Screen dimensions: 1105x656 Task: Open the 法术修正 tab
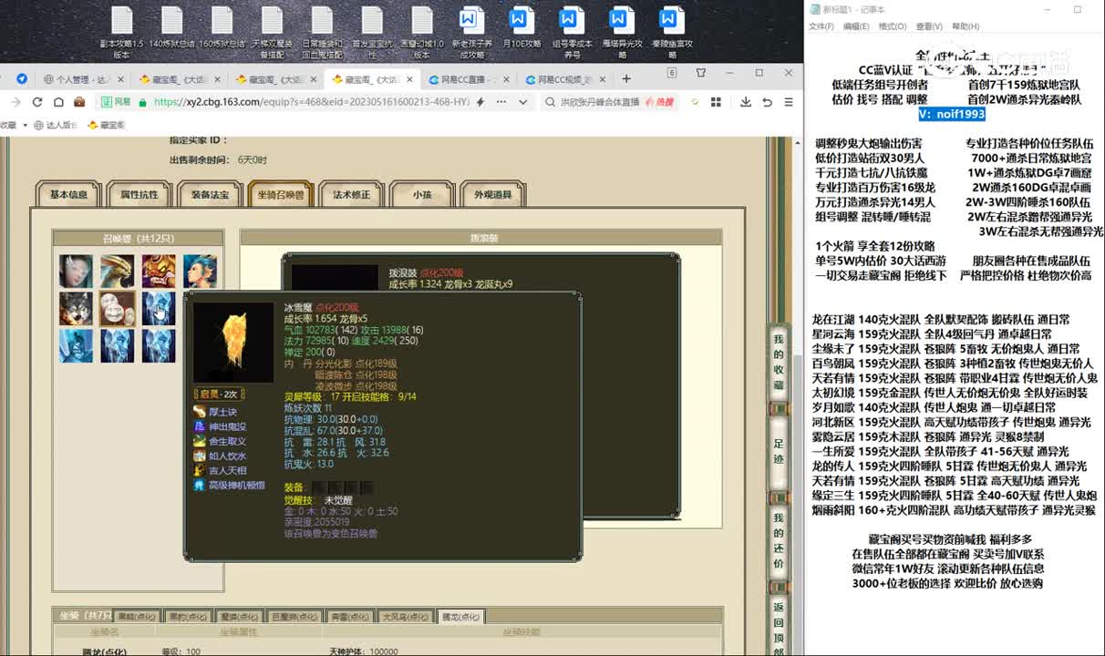pyautogui.click(x=351, y=194)
